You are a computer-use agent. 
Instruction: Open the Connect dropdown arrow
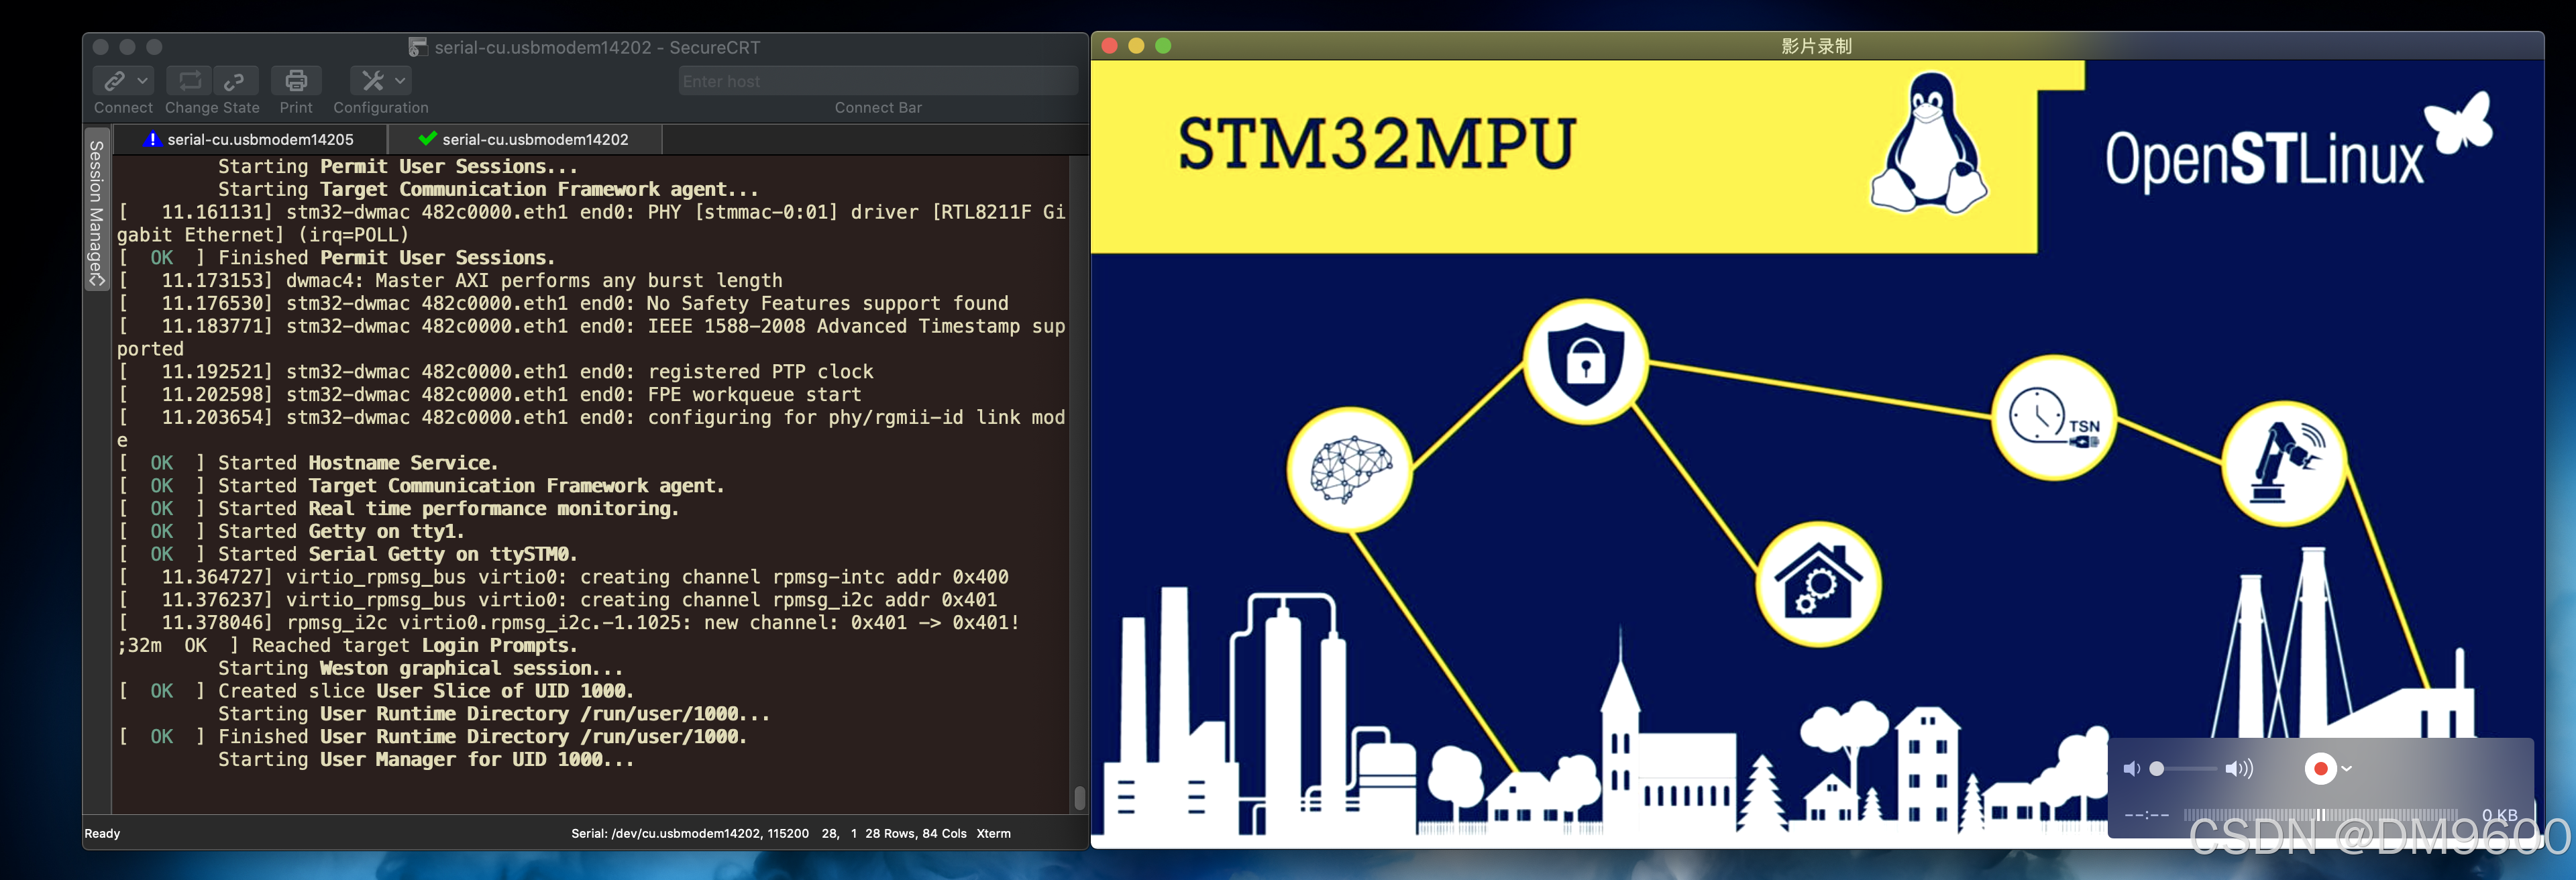tap(143, 80)
